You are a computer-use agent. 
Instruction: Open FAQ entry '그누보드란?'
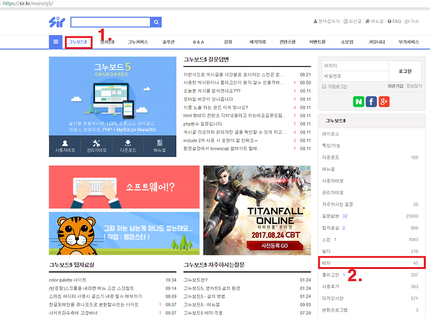(x=195, y=280)
